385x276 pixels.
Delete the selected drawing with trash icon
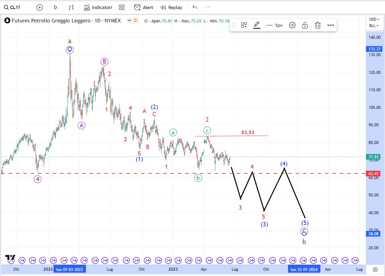point(318,25)
